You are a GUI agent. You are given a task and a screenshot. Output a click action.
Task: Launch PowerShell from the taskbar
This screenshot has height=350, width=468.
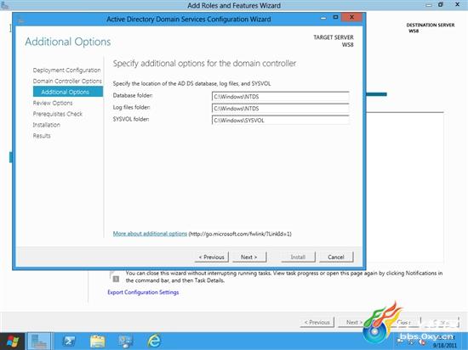tap(69, 342)
